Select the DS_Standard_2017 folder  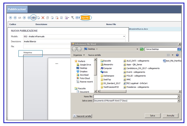pyautogui.click(x=110, y=83)
